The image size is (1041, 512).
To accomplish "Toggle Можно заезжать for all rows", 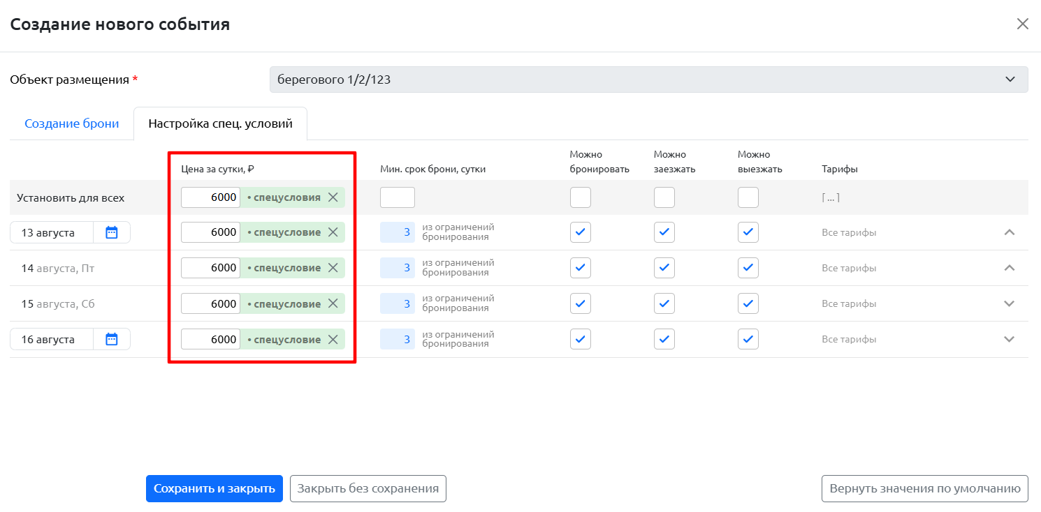I will 664,197.
